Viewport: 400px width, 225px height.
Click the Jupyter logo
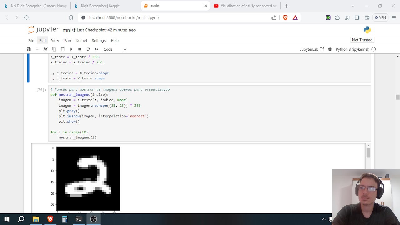click(43, 30)
